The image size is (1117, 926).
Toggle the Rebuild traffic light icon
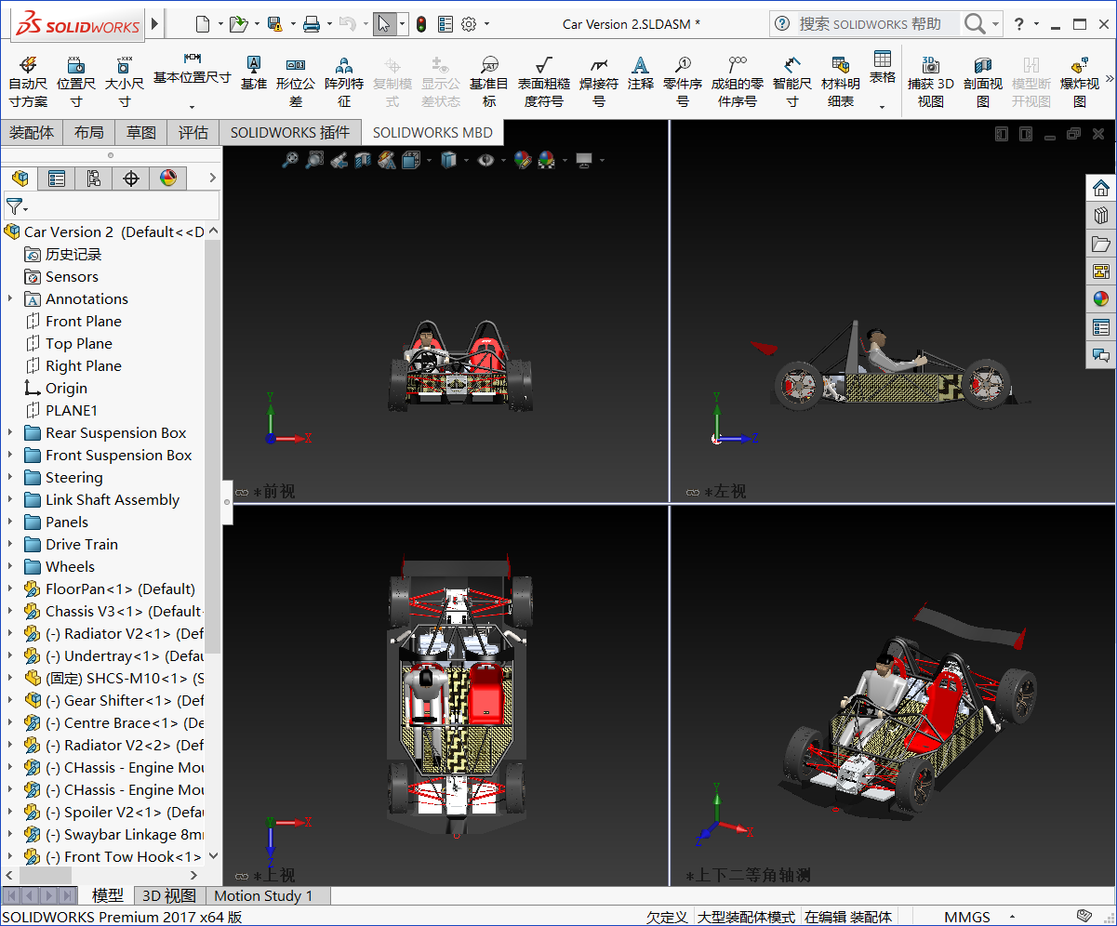tap(421, 24)
